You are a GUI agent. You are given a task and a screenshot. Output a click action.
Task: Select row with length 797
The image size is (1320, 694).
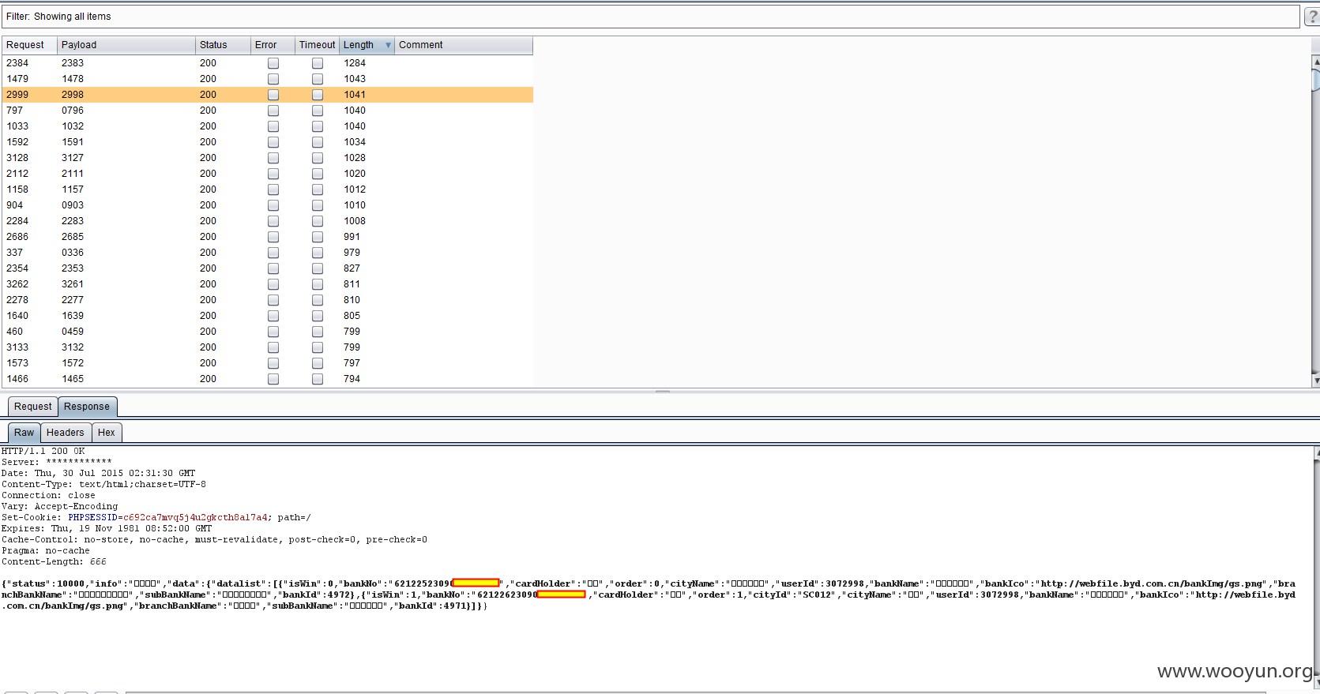tap(267, 363)
